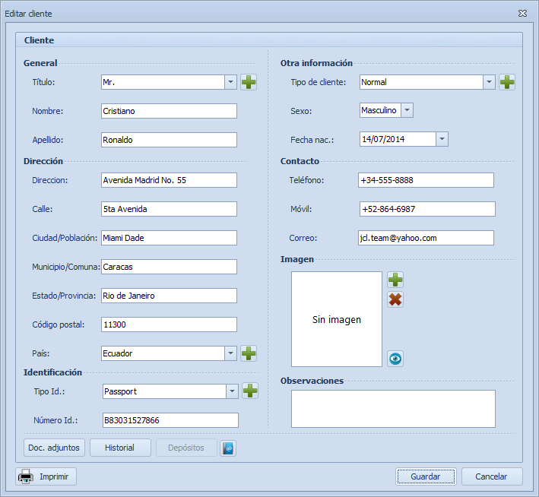View client image with the eye icon

[x=395, y=359]
